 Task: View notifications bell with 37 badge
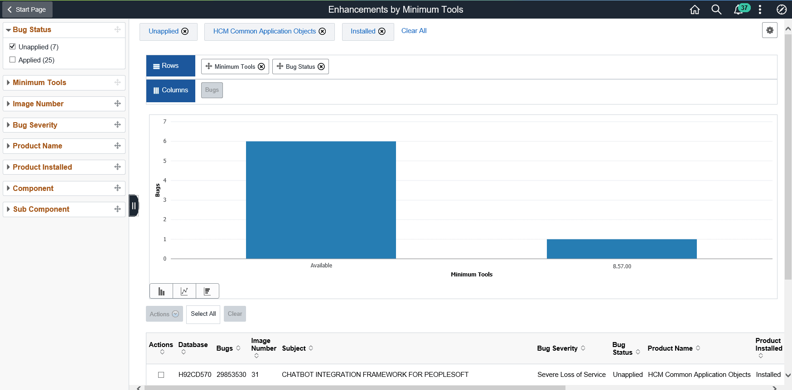[741, 9]
